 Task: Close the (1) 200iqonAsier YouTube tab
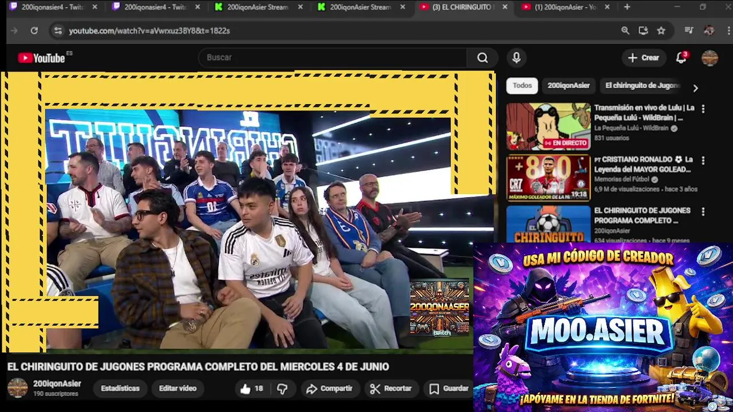(607, 7)
